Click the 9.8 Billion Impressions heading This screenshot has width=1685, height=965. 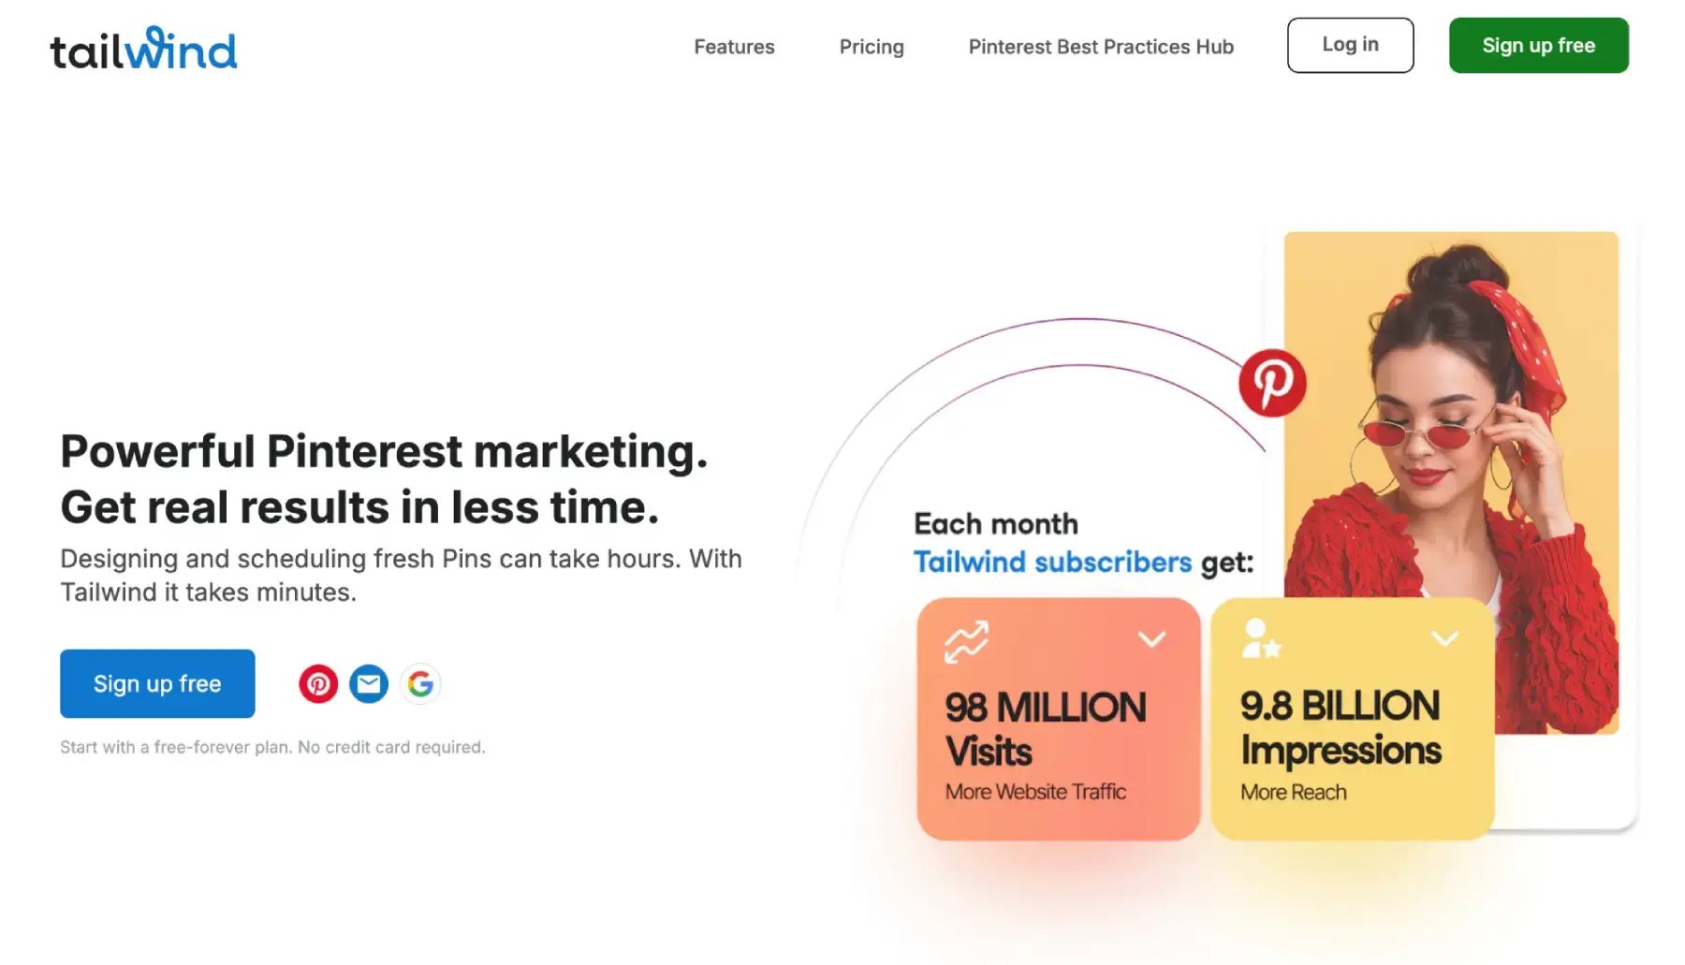tap(1341, 727)
